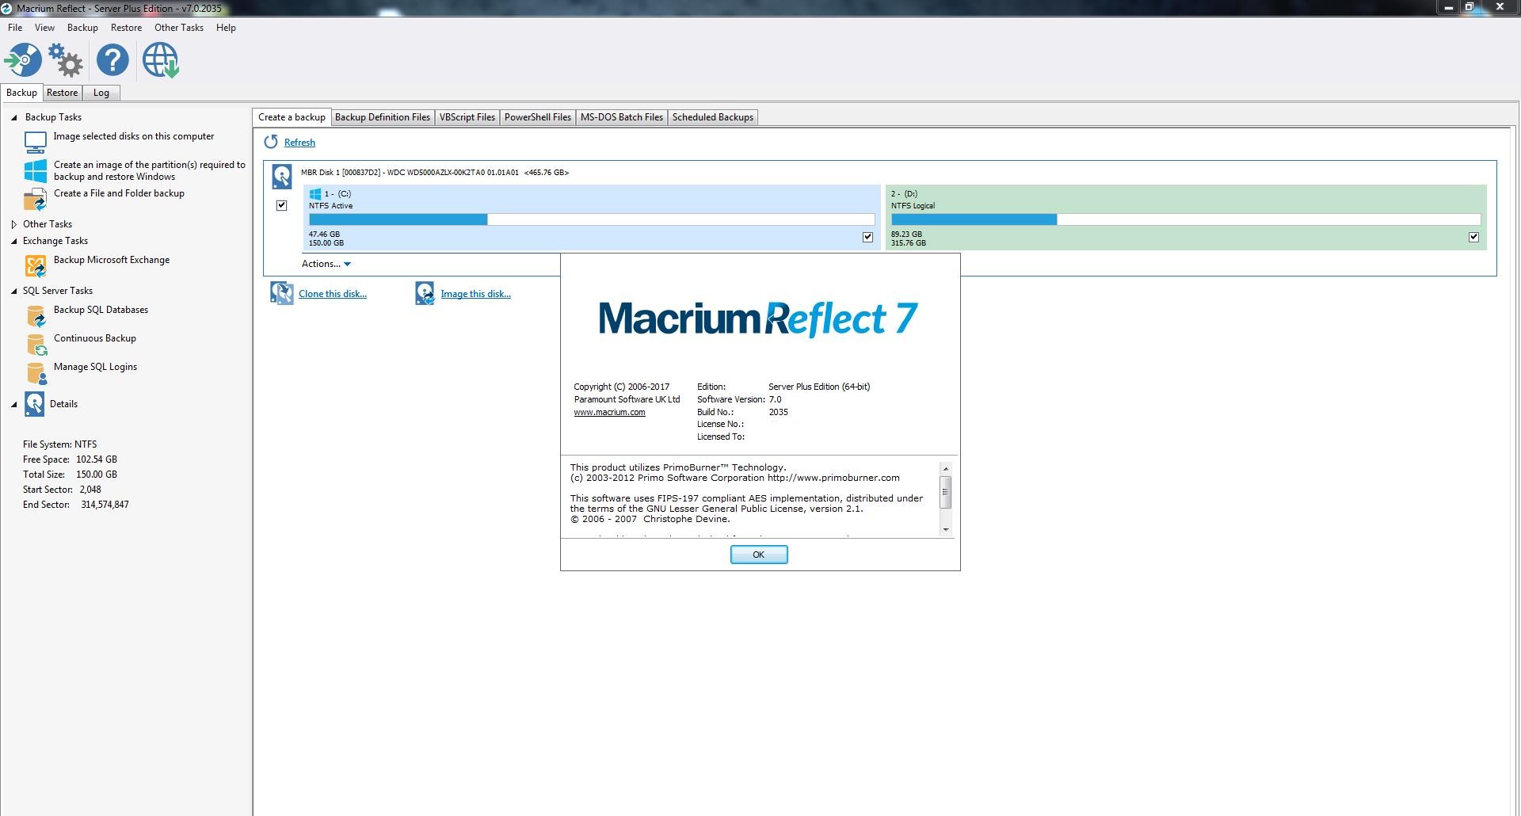
Task: Click Backup SQL Databases task
Action: point(101,310)
